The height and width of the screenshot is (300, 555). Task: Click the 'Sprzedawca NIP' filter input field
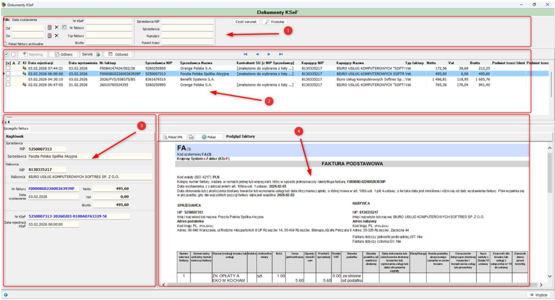[x=187, y=22]
